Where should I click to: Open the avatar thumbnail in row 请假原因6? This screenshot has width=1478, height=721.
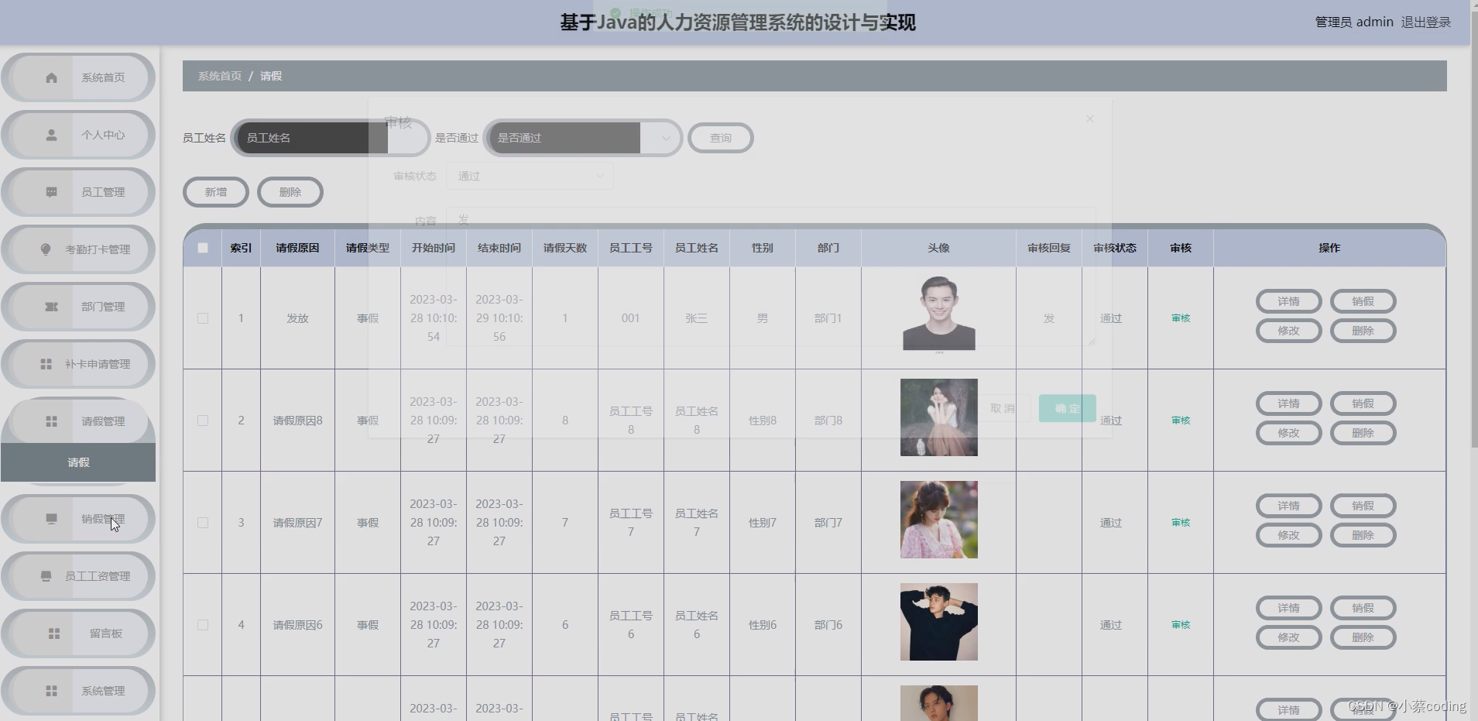tap(939, 622)
